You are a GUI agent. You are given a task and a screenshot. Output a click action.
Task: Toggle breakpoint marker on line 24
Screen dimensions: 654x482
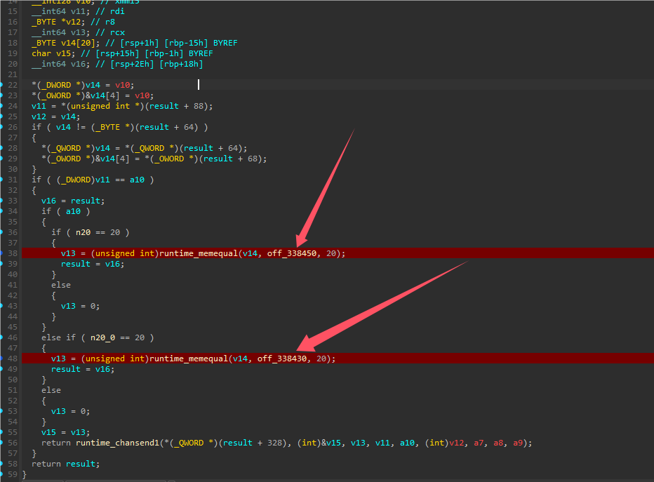(x=2, y=106)
